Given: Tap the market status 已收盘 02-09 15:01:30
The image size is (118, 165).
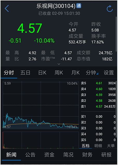Looking at the screenshot, I should point(59,13).
